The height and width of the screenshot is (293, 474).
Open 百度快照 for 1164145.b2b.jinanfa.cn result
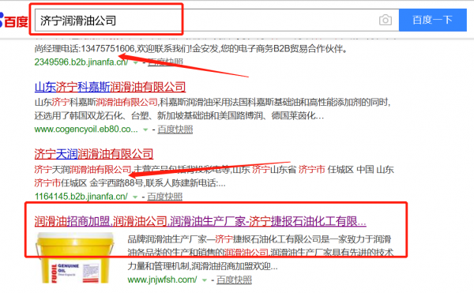pos(165,197)
